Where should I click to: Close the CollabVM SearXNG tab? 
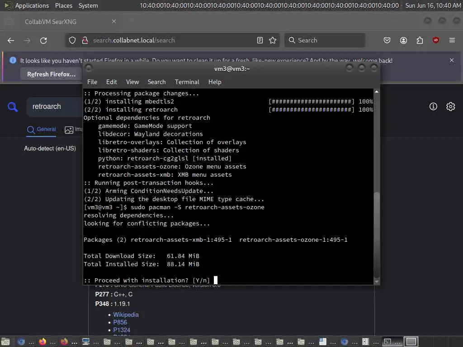point(113,22)
